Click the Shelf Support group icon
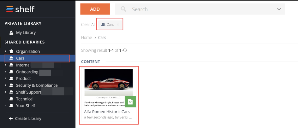 (x=11, y=92)
